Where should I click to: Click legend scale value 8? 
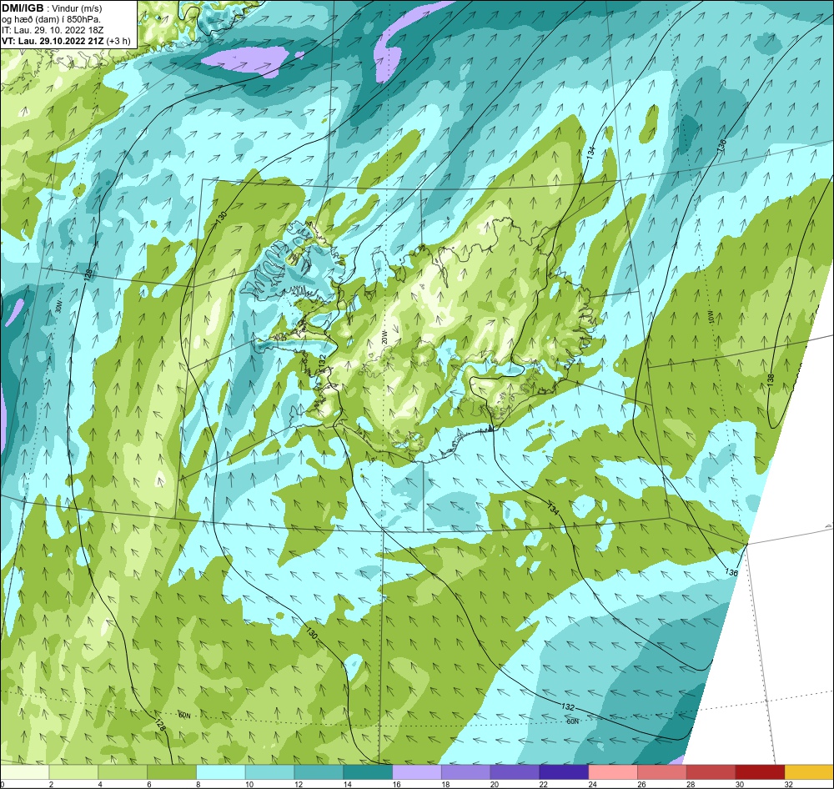pos(198,784)
